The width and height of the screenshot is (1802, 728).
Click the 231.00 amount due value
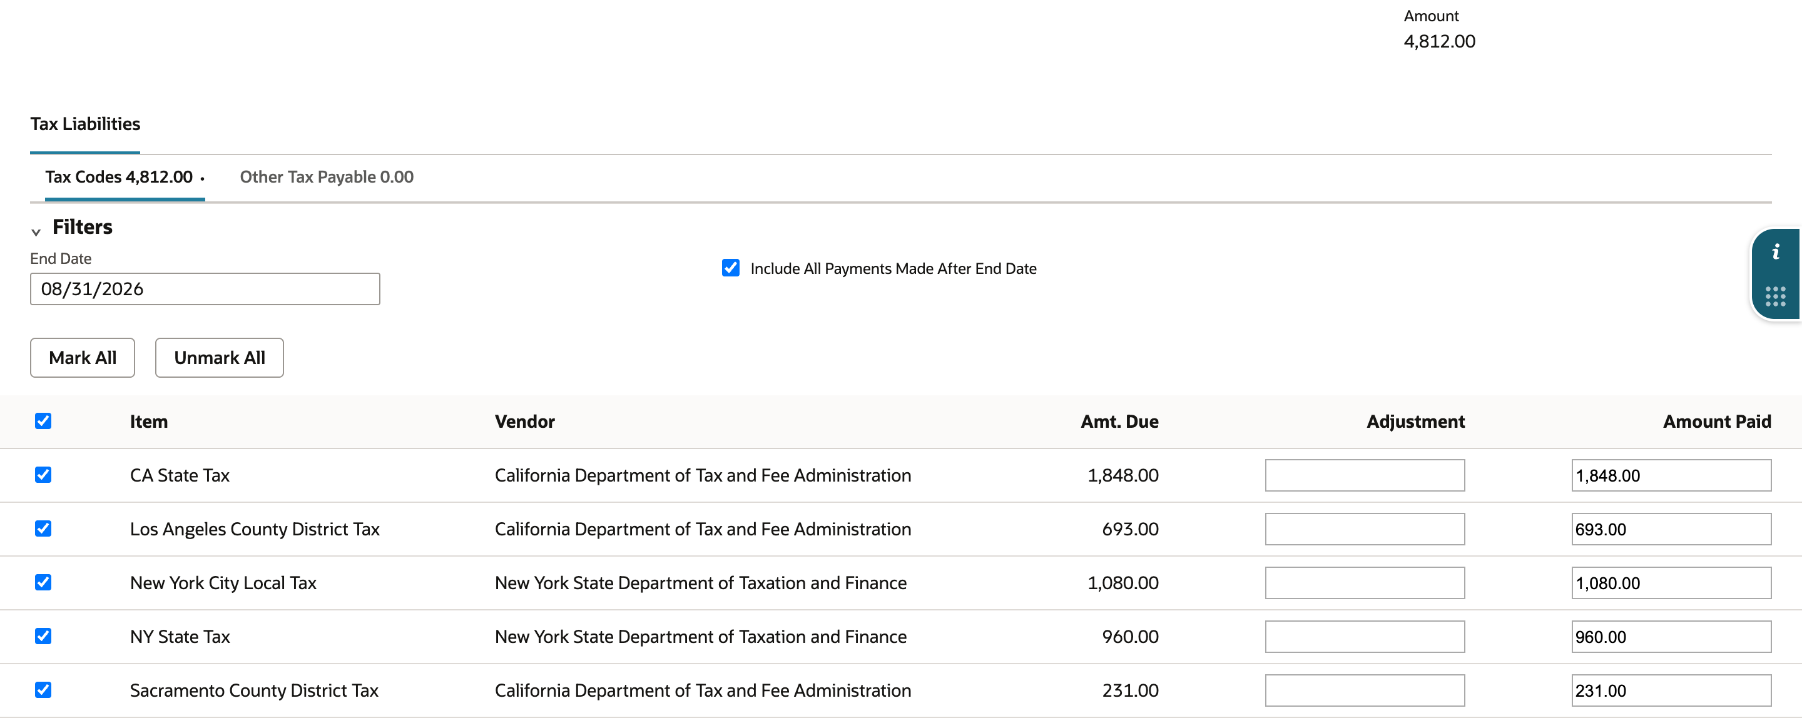1131,690
